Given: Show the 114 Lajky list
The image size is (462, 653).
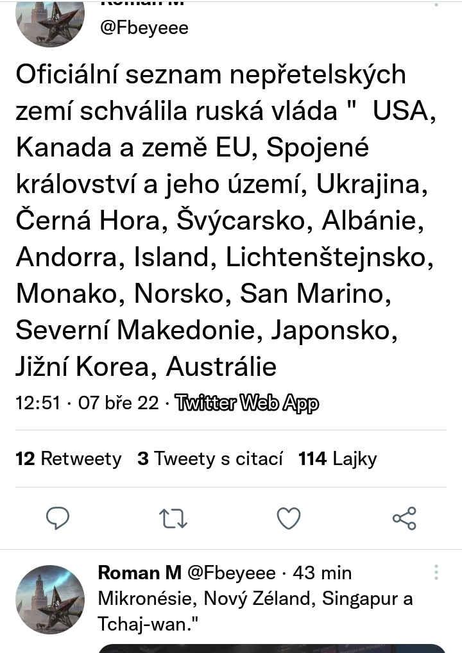Looking at the screenshot, I should 338,459.
